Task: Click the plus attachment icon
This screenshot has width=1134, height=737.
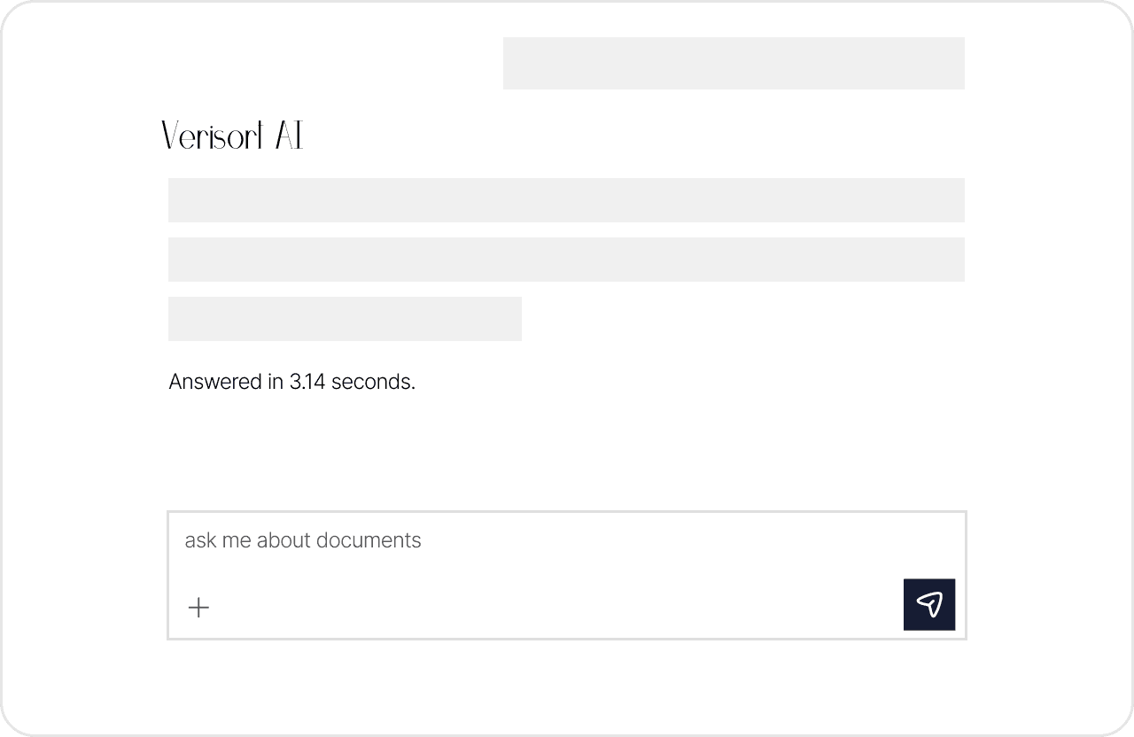Action: tap(199, 608)
